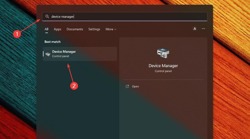Screen dimensions: 250x139
Task: Open the three-dot options menu
Action: click(203, 29)
